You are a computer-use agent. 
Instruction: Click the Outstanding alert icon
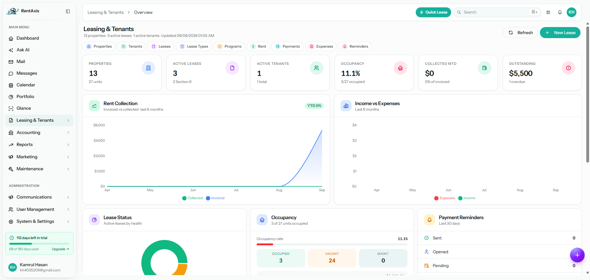point(568,68)
